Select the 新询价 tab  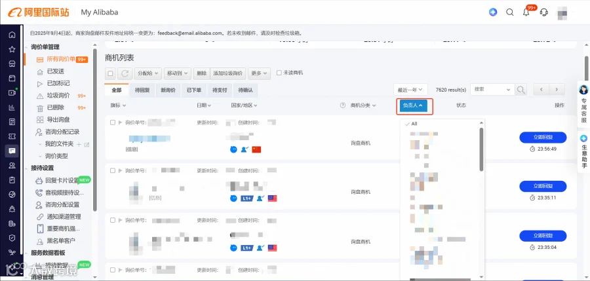(x=168, y=90)
